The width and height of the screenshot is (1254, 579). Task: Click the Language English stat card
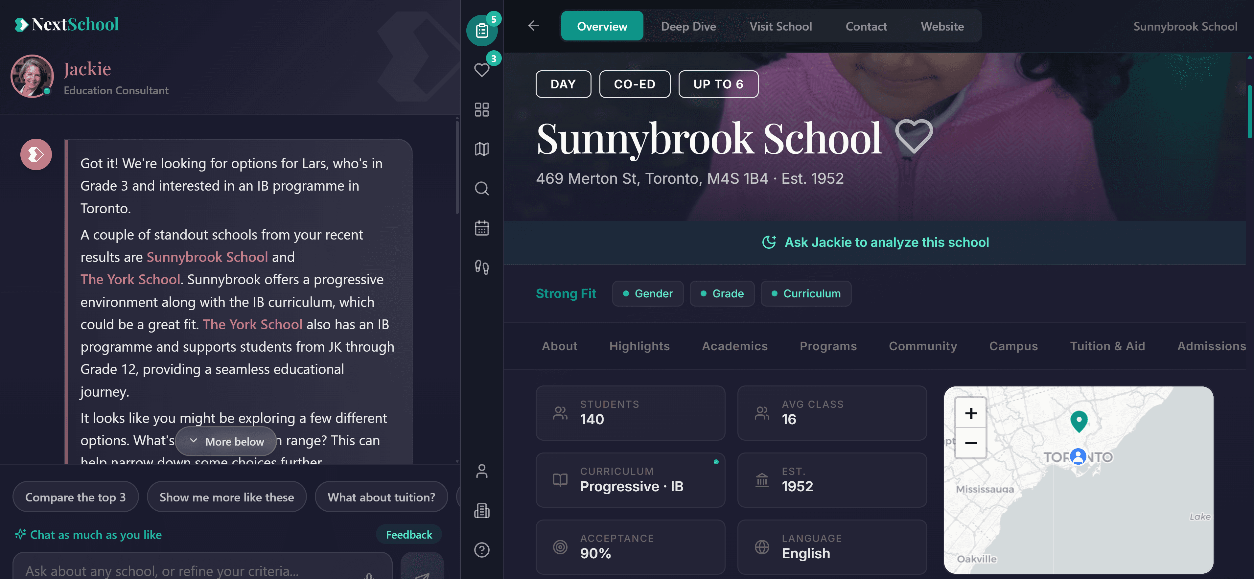pyautogui.click(x=832, y=547)
